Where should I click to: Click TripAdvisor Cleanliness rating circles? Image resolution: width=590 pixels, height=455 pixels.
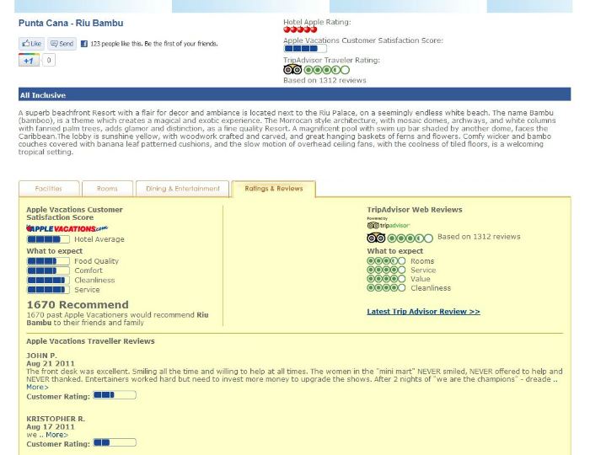(x=386, y=288)
